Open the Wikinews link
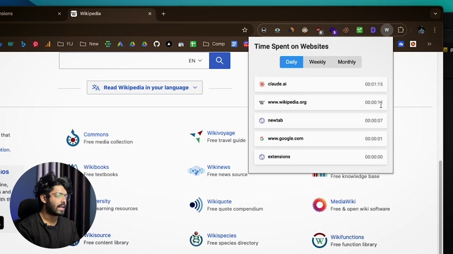This screenshot has width=453, height=254. pos(219,167)
